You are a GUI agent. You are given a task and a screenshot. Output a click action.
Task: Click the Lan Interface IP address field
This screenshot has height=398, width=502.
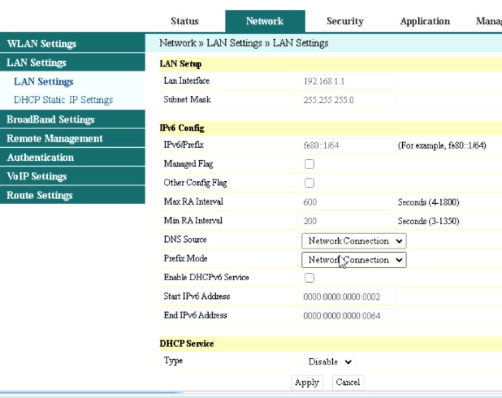349,81
